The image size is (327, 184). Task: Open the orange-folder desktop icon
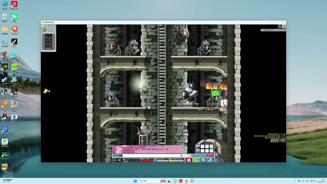(5, 29)
